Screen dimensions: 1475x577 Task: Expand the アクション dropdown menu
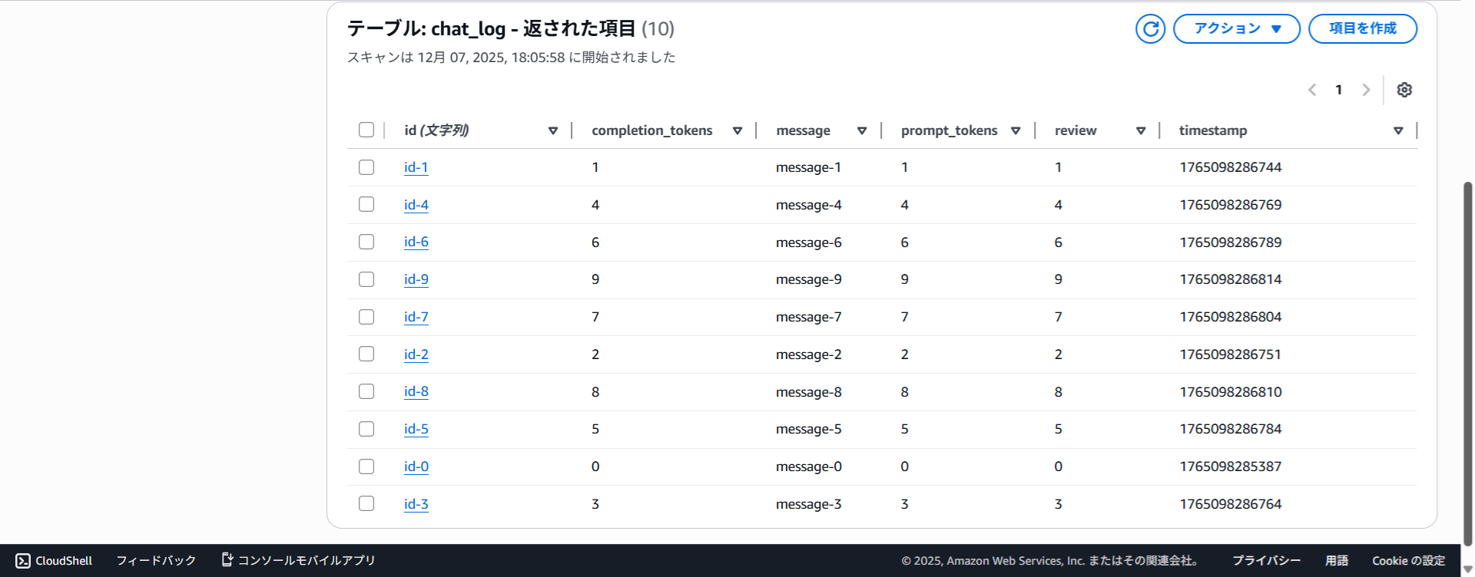point(1236,29)
